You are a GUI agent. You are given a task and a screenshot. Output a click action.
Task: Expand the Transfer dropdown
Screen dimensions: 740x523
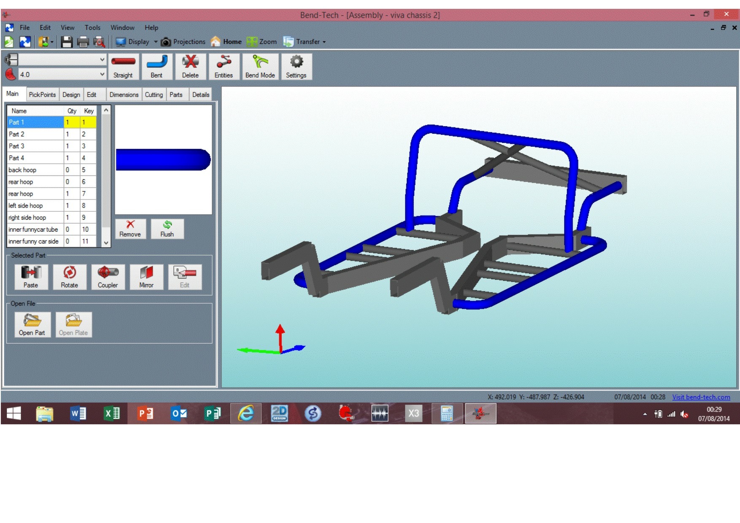(x=324, y=42)
